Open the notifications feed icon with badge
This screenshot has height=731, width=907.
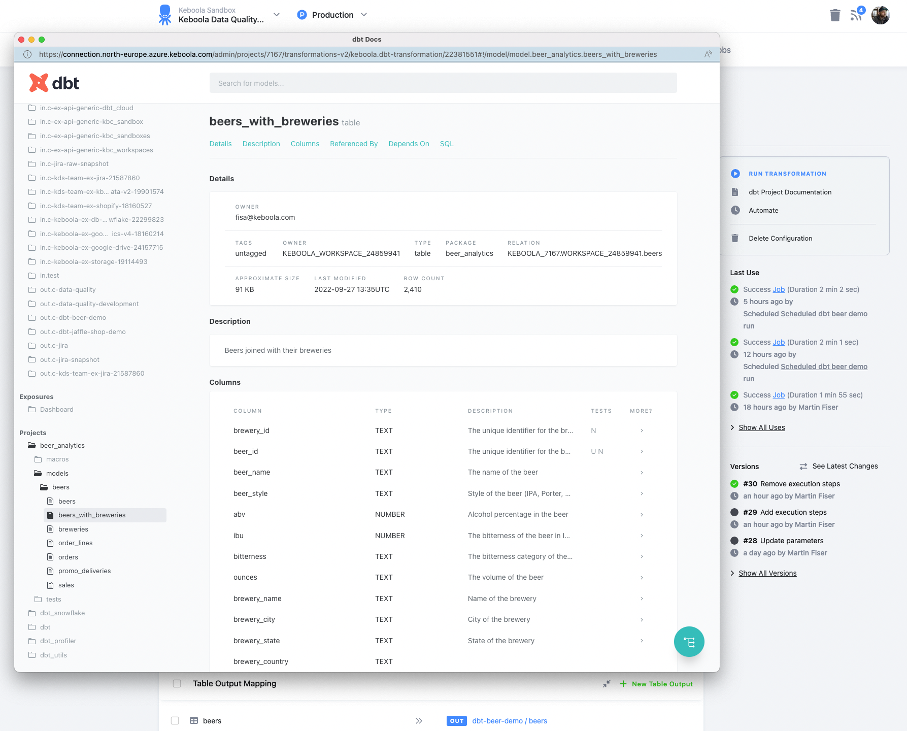(857, 14)
